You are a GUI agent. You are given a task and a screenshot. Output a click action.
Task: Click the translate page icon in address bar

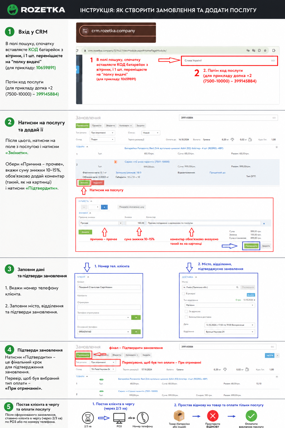point(254,50)
